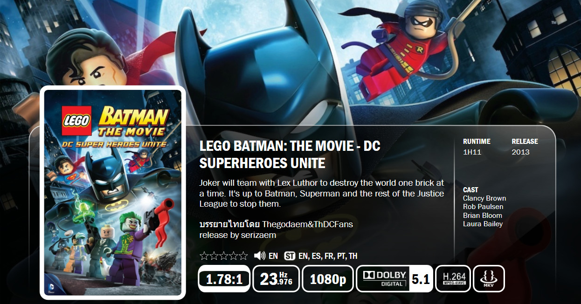
Task: Click the 23.976 Hz frame rate badge
Action: pyautogui.click(x=276, y=279)
